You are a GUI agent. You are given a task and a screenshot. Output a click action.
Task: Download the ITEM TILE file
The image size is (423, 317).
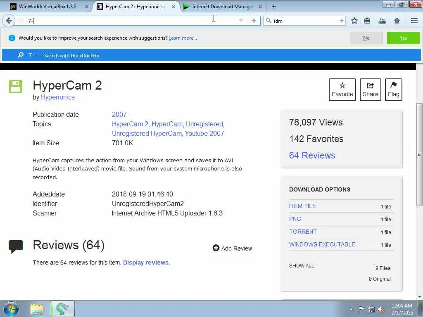coord(302,206)
